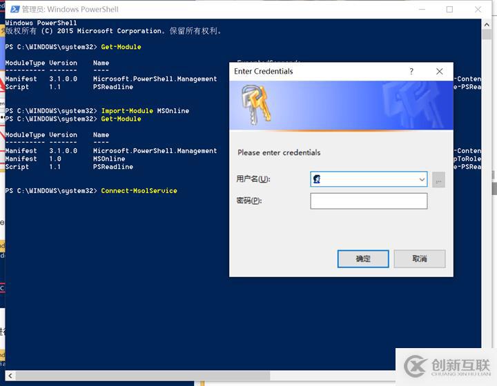Click the horizontal scrollbar thumb
The width and height of the screenshot is (497, 386).
[143, 376]
